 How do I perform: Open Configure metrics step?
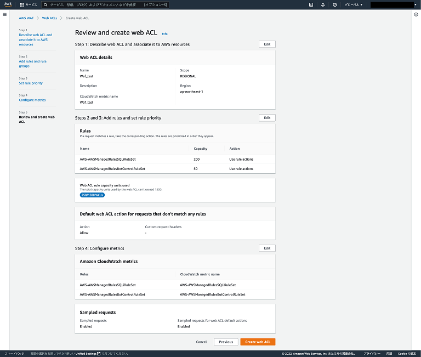(x=32, y=100)
